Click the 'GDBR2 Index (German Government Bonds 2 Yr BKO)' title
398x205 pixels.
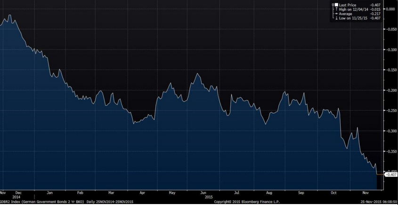(x=42, y=202)
